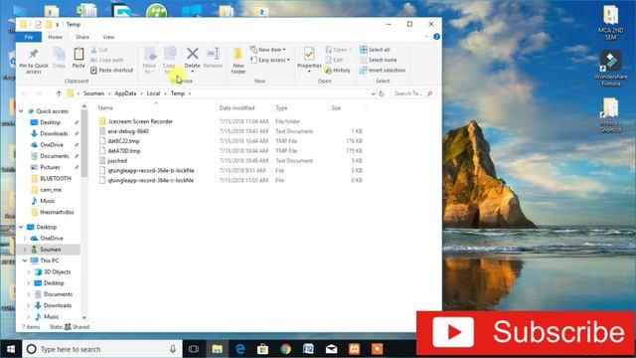This screenshot has height=358, width=636.
Task: Click Paste shortcut in ribbon
Action: coord(112,71)
